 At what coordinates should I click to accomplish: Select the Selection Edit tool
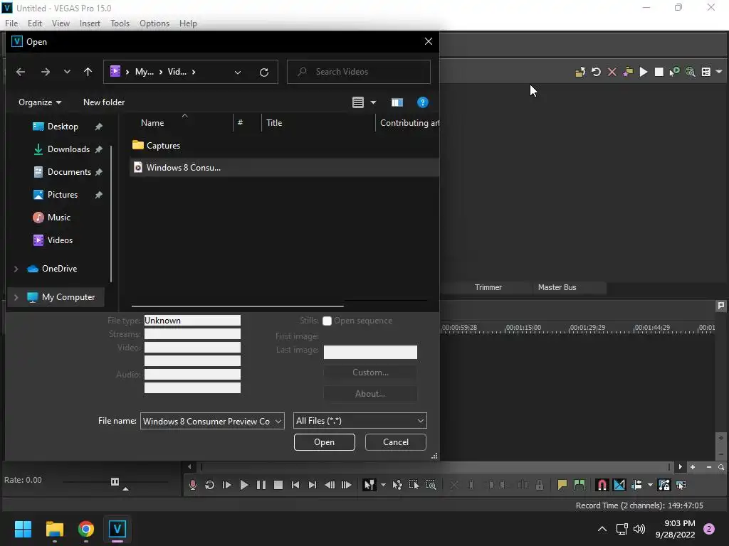click(414, 485)
